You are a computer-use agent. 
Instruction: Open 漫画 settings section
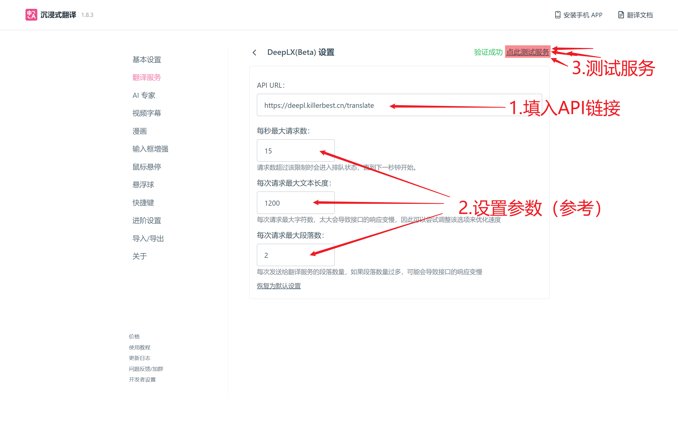pos(140,131)
